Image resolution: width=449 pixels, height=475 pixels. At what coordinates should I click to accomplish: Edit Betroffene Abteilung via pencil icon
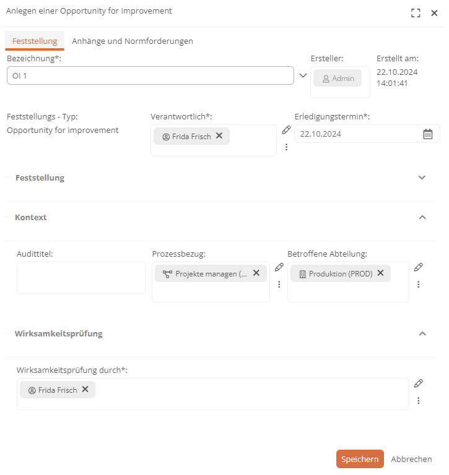pos(419,267)
